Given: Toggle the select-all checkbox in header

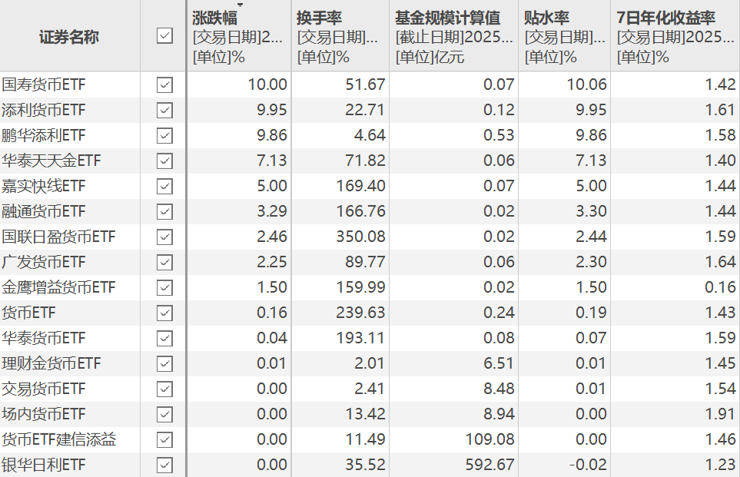Looking at the screenshot, I should [164, 36].
